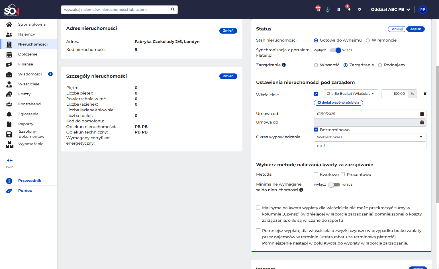This screenshot has width=439, height=269.
Task: Open Zgłoszenia in the sidebar
Action: point(28,114)
